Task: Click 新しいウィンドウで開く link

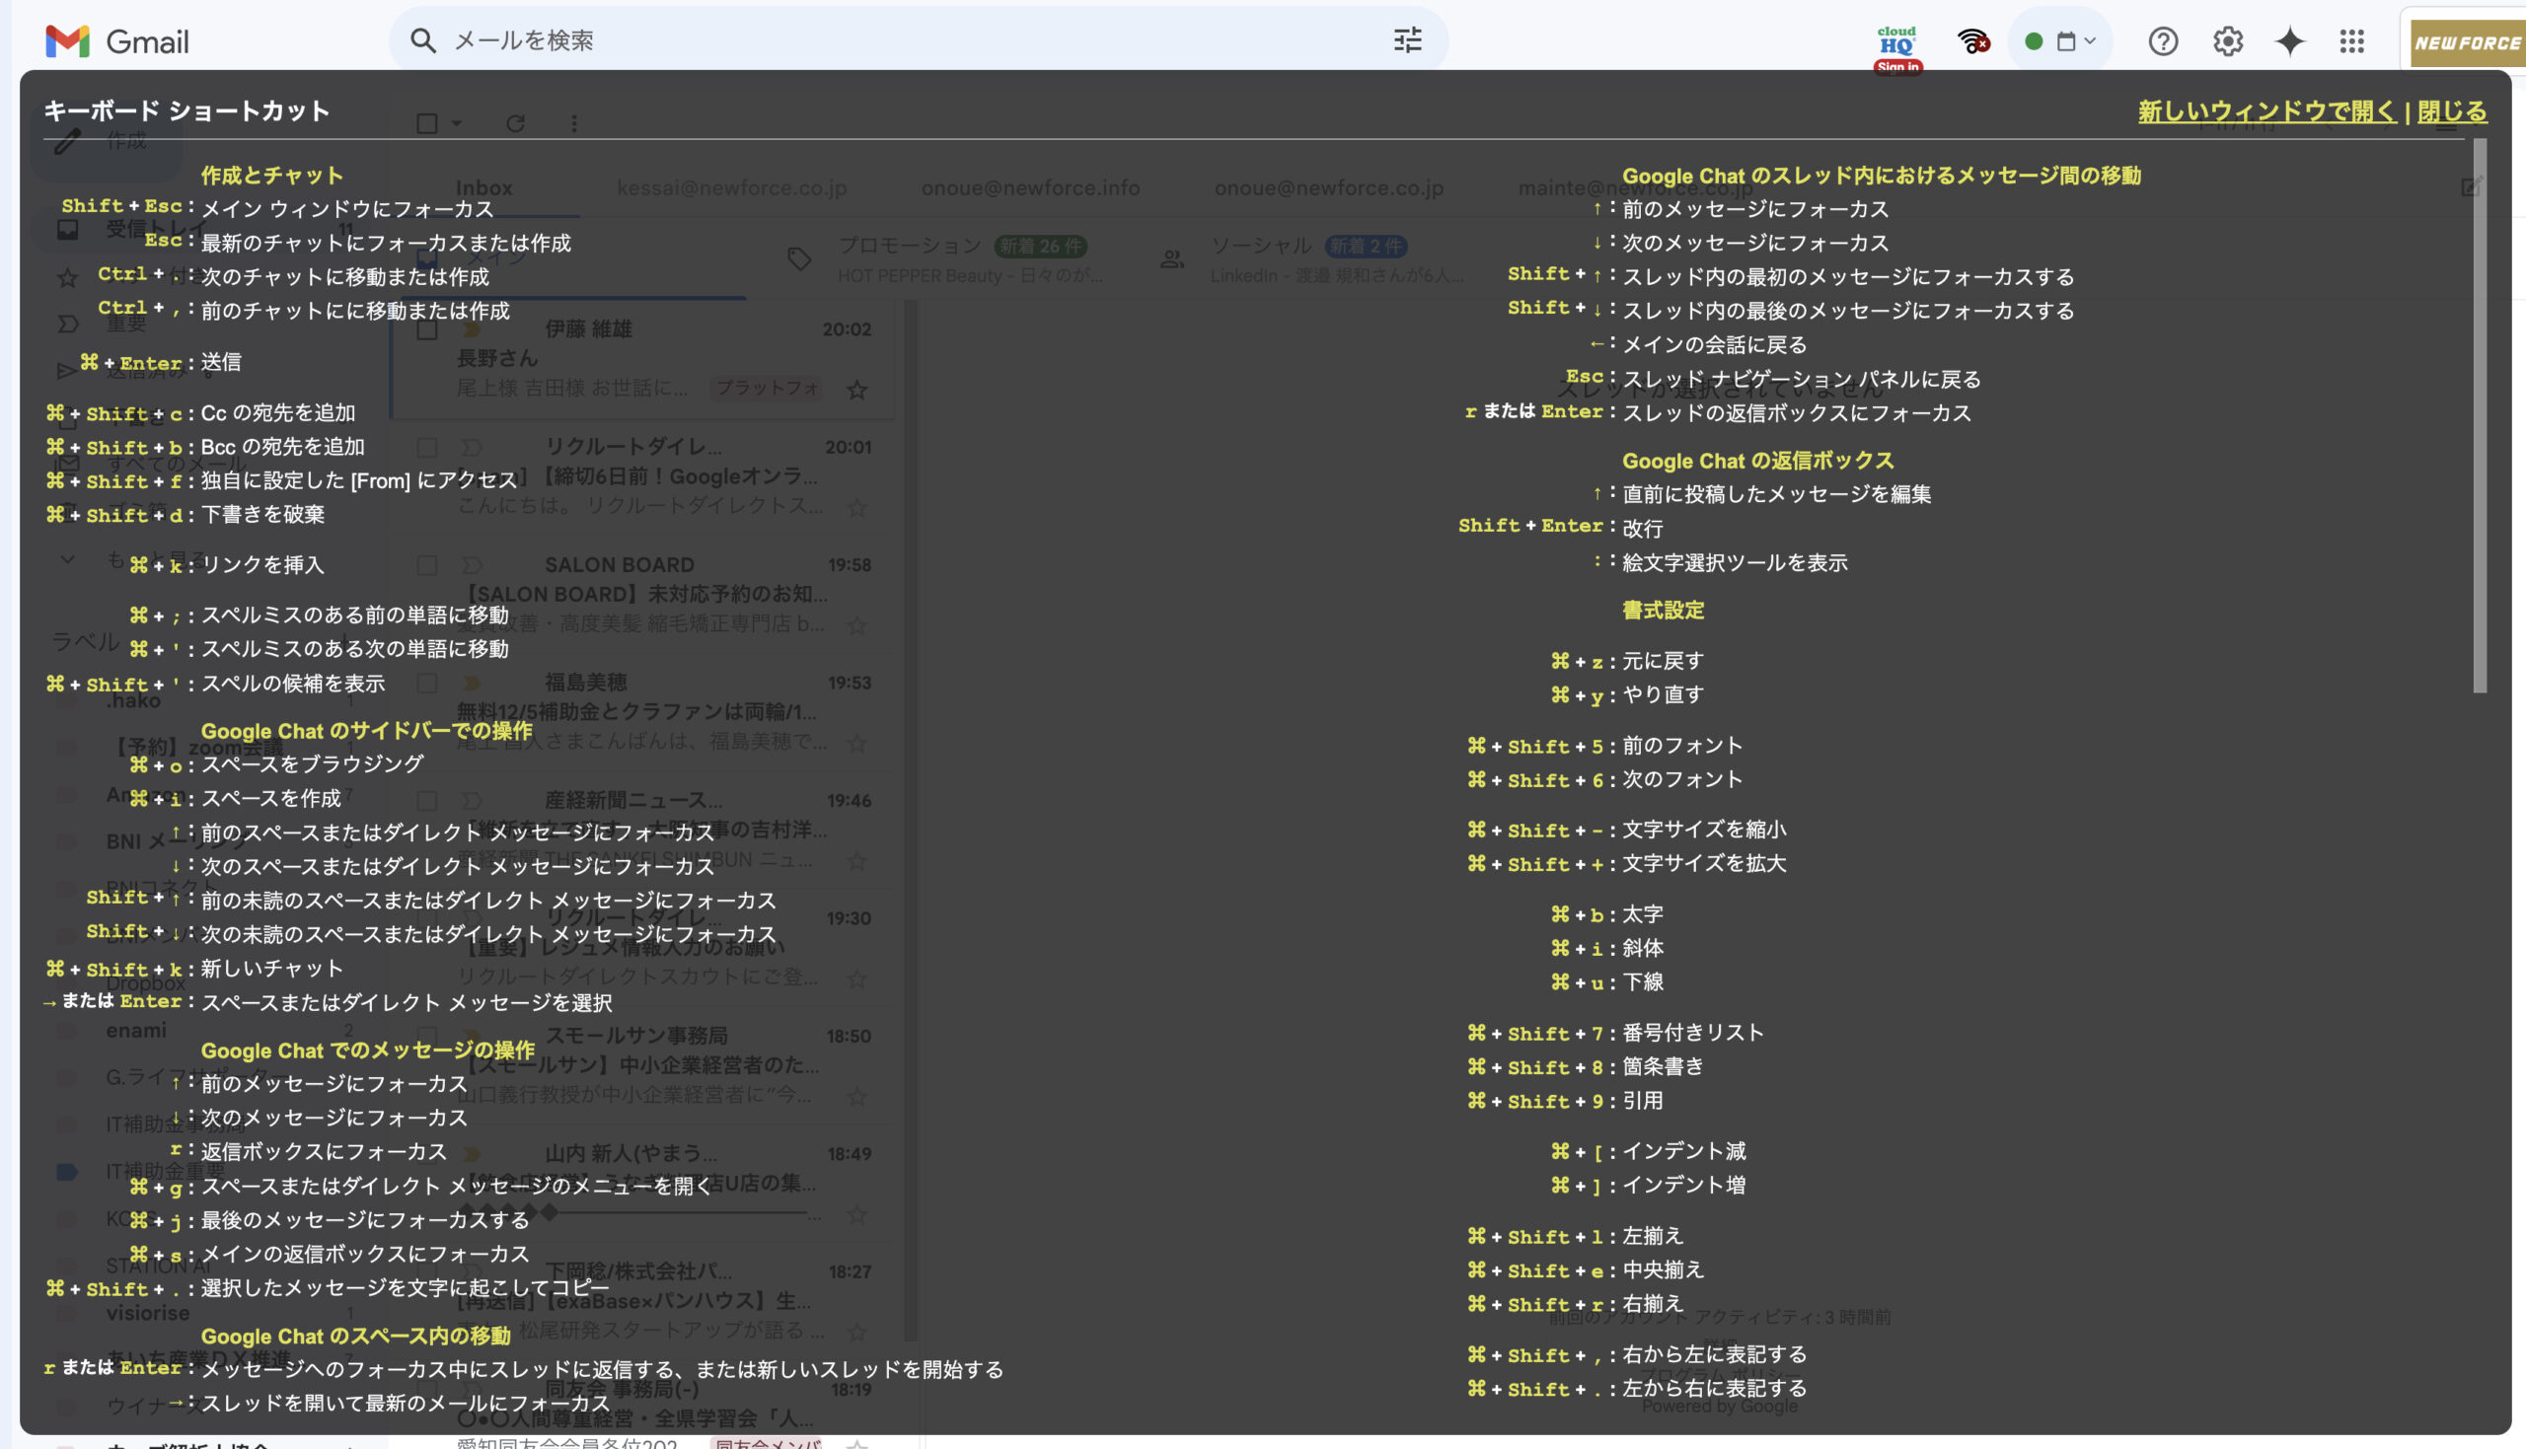Action: click(2266, 111)
